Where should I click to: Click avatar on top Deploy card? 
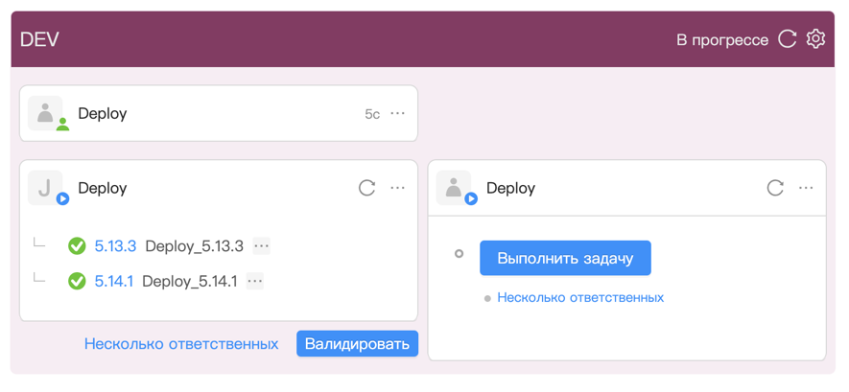pos(45,113)
